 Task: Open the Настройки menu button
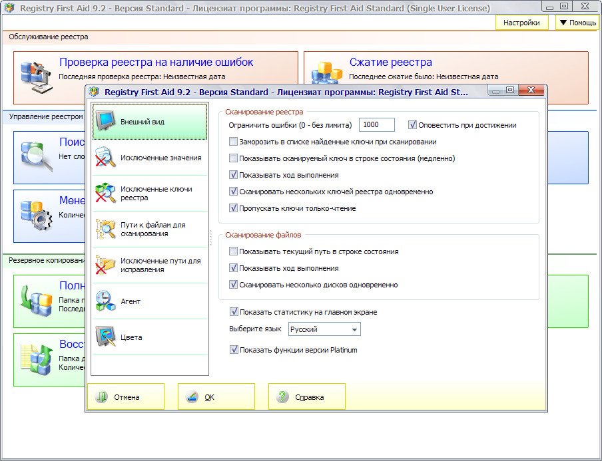tap(521, 23)
